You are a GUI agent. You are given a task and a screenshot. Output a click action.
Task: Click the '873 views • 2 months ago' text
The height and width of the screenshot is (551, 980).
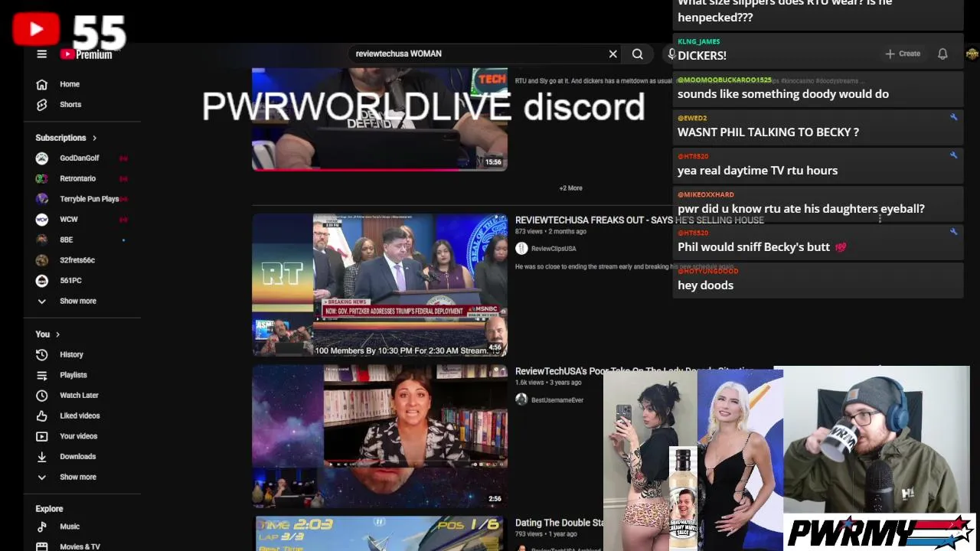tap(550, 231)
